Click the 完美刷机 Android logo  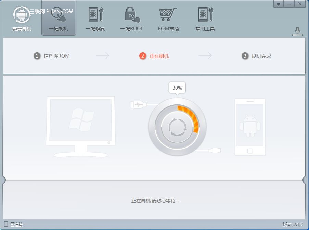(22, 18)
